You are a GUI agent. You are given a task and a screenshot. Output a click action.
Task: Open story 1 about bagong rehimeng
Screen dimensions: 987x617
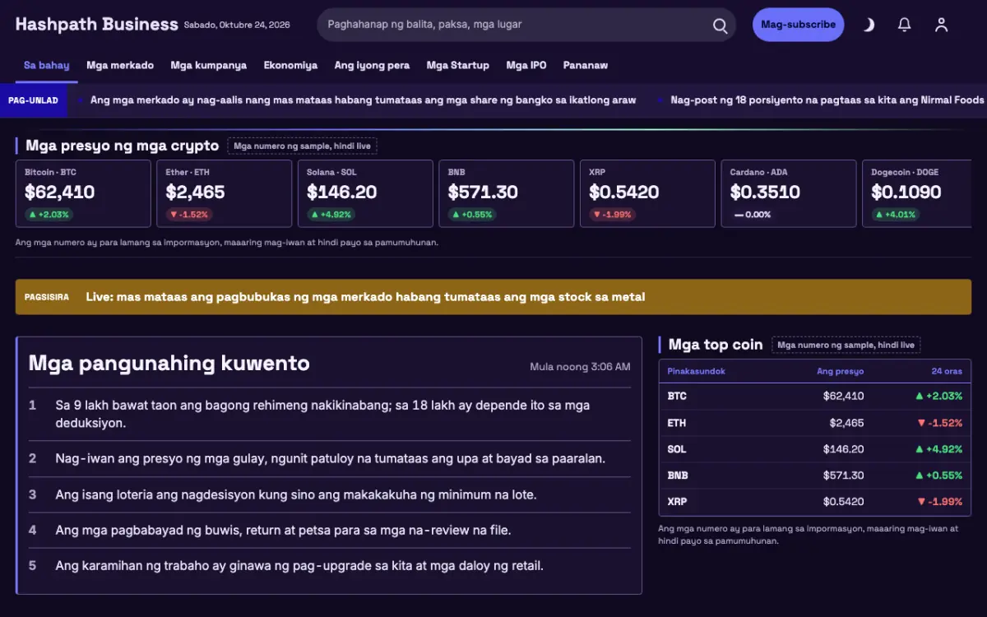[329, 414]
